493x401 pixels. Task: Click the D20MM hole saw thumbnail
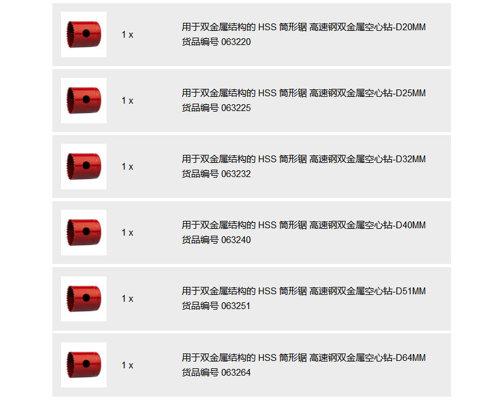[x=84, y=35]
